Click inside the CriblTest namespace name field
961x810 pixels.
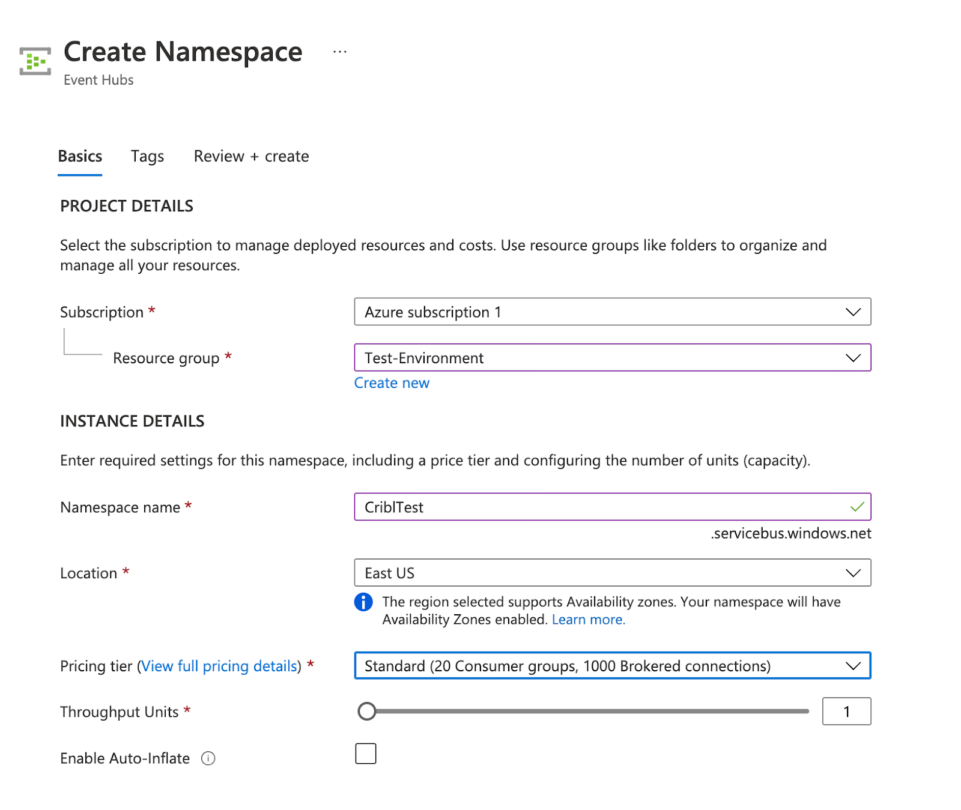(x=541, y=507)
